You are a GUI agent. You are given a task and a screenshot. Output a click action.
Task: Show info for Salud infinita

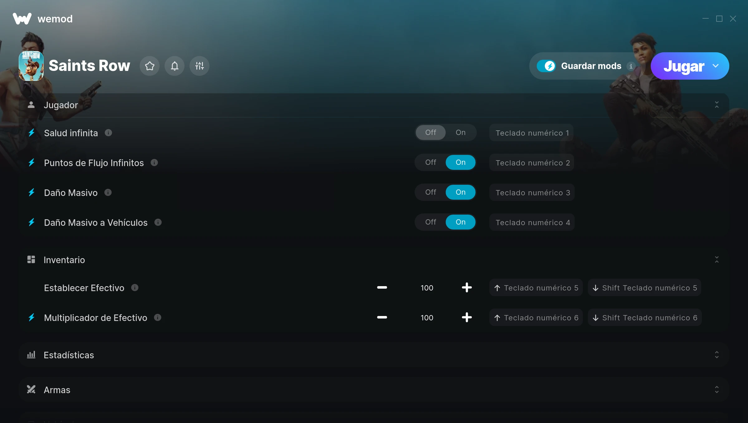[x=108, y=133]
